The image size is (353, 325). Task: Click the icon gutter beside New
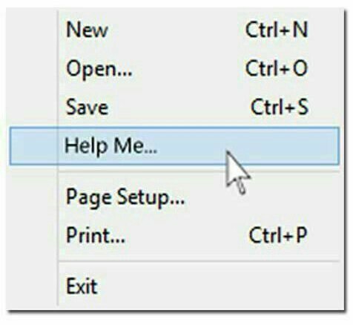[x=33, y=30]
